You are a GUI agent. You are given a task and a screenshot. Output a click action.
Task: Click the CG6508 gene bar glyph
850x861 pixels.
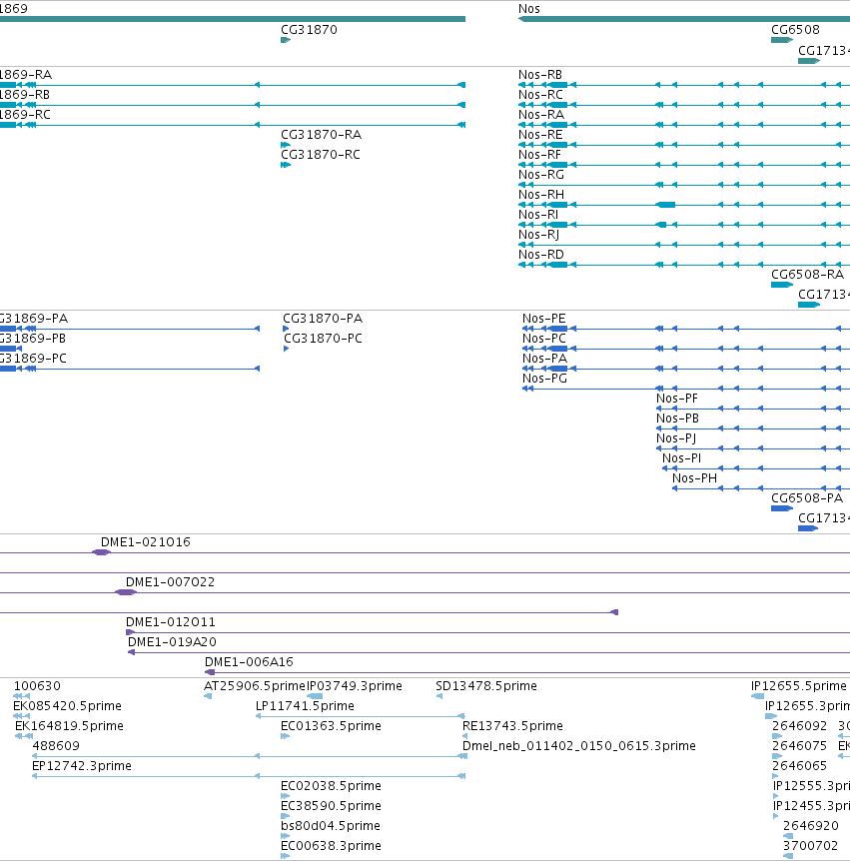click(x=782, y=40)
